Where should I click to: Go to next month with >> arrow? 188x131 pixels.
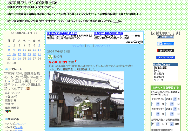(x=36, y=33)
